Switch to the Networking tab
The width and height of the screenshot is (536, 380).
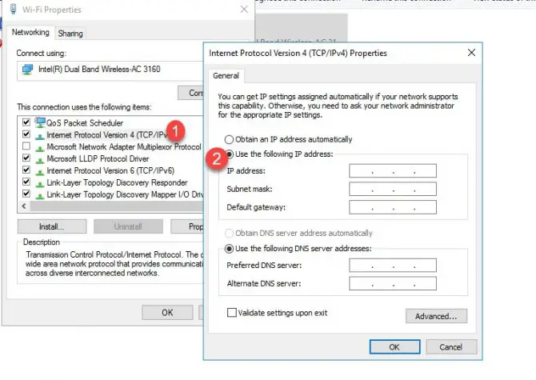click(30, 33)
